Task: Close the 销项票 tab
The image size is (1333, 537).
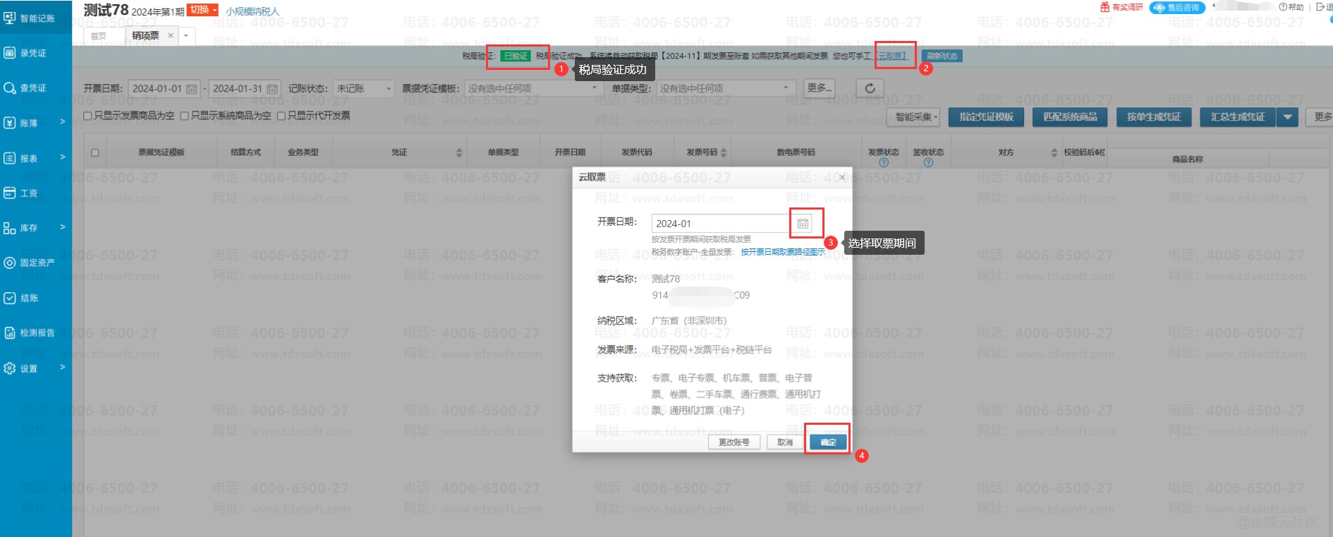Action: [x=171, y=35]
